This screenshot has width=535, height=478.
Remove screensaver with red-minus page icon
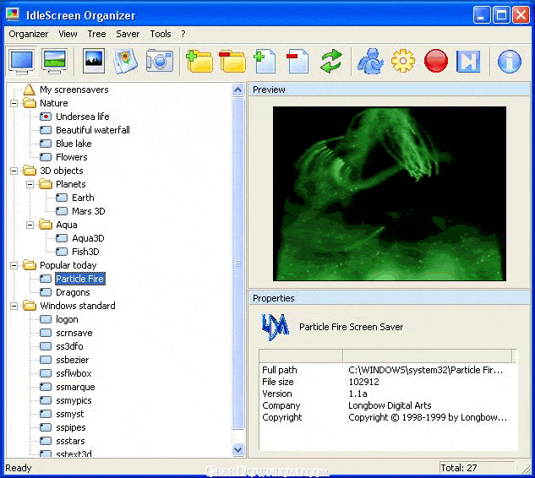[x=298, y=62]
